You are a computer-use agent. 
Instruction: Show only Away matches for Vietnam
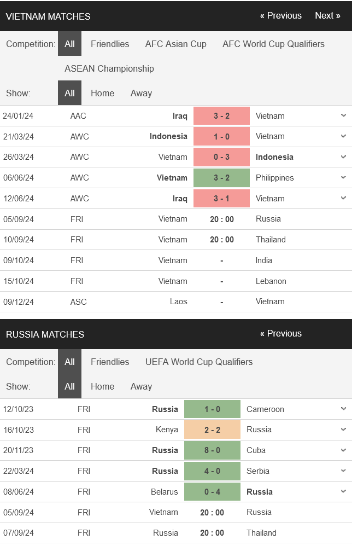click(x=141, y=93)
